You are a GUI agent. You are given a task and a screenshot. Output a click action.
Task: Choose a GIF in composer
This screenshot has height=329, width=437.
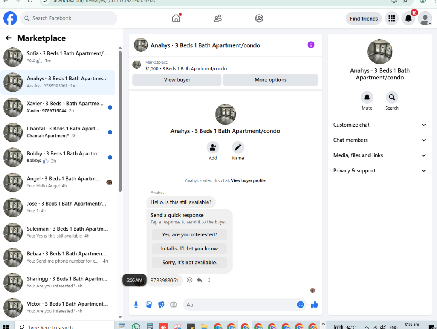[x=174, y=305]
